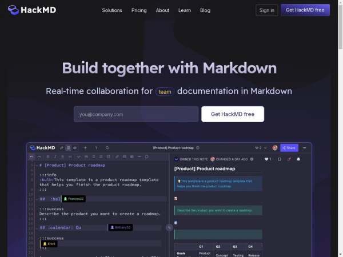Collapse the fold arrow at line 17
This screenshot has height=257, width=343.
click(x=37, y=228)
